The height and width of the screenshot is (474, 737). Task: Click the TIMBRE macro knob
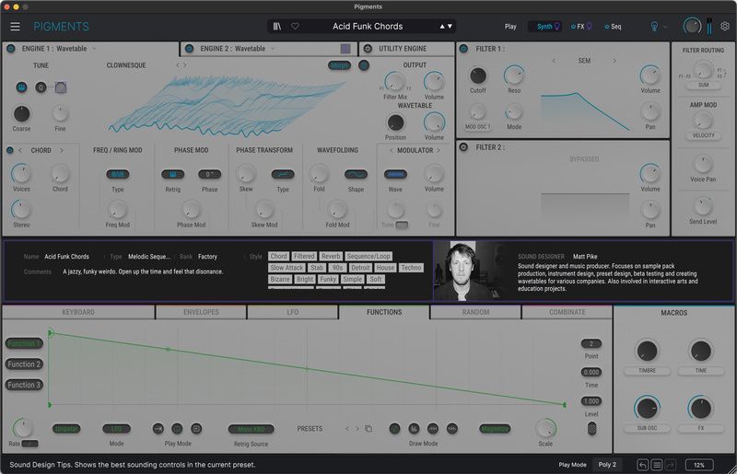(648, 351)
